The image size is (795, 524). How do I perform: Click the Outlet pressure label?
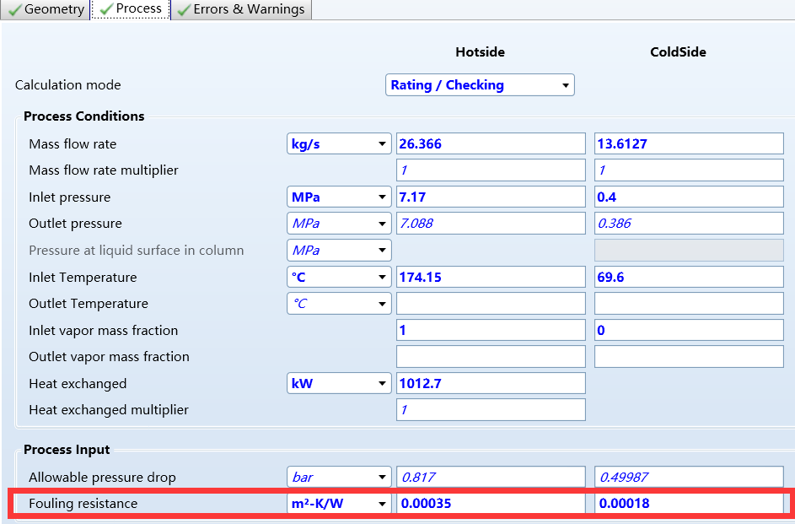75,224
